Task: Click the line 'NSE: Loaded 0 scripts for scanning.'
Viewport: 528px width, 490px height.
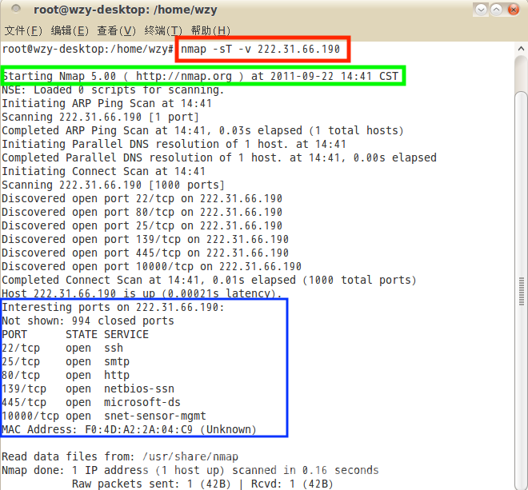Action: click(x=113, y=90)
